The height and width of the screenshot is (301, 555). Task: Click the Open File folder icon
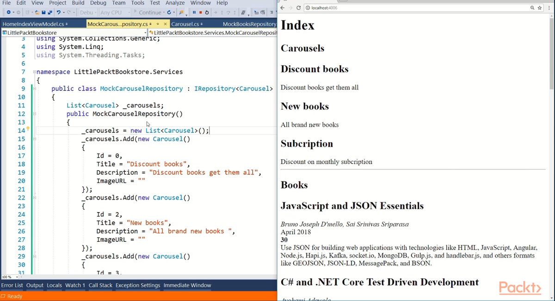tap(37, 13)
